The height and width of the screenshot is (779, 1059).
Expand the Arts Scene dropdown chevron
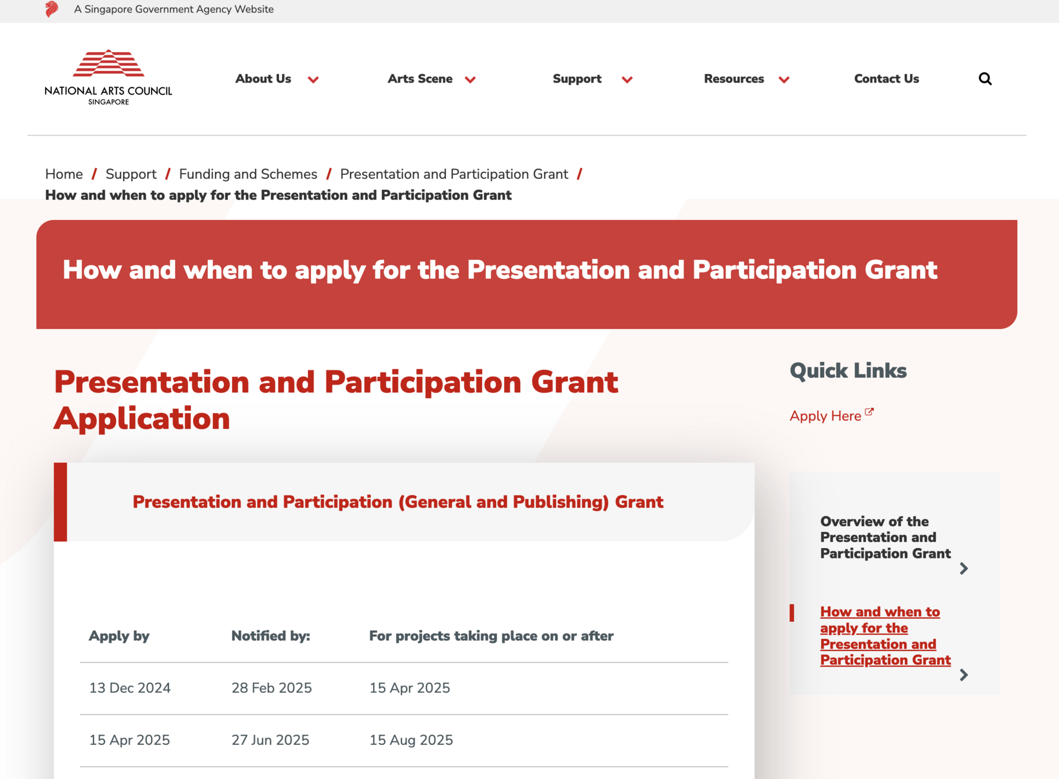tap(470, 80)
